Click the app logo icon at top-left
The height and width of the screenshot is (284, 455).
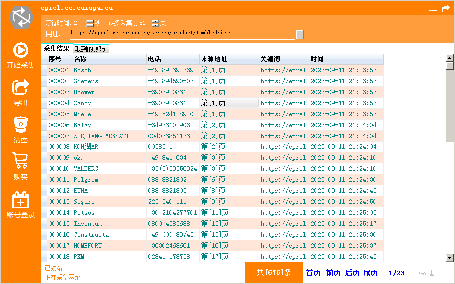(21, 17)
